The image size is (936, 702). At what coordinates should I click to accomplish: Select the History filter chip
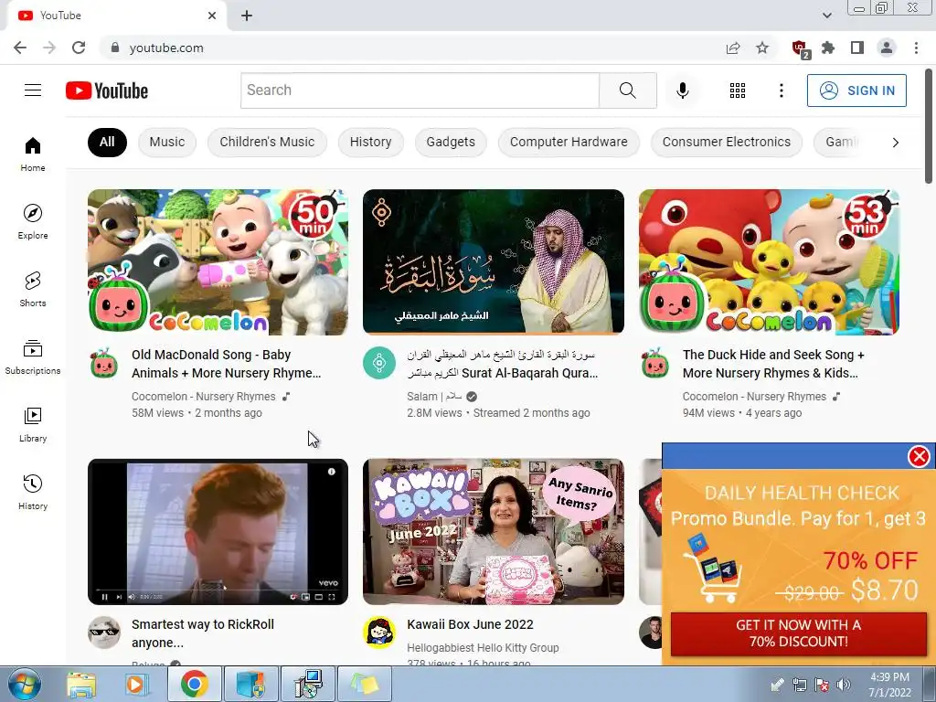[371, 142]
